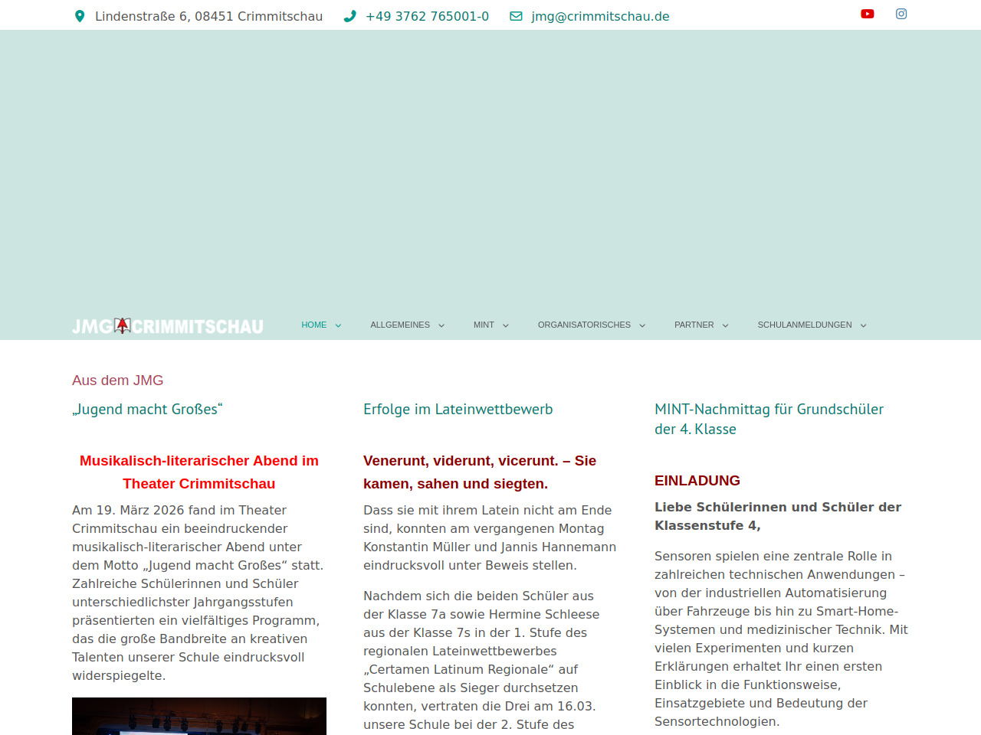This screenshot has width=981, height=735.
Task: Open the Instagram icon link
Action: [x=901, y=14]
